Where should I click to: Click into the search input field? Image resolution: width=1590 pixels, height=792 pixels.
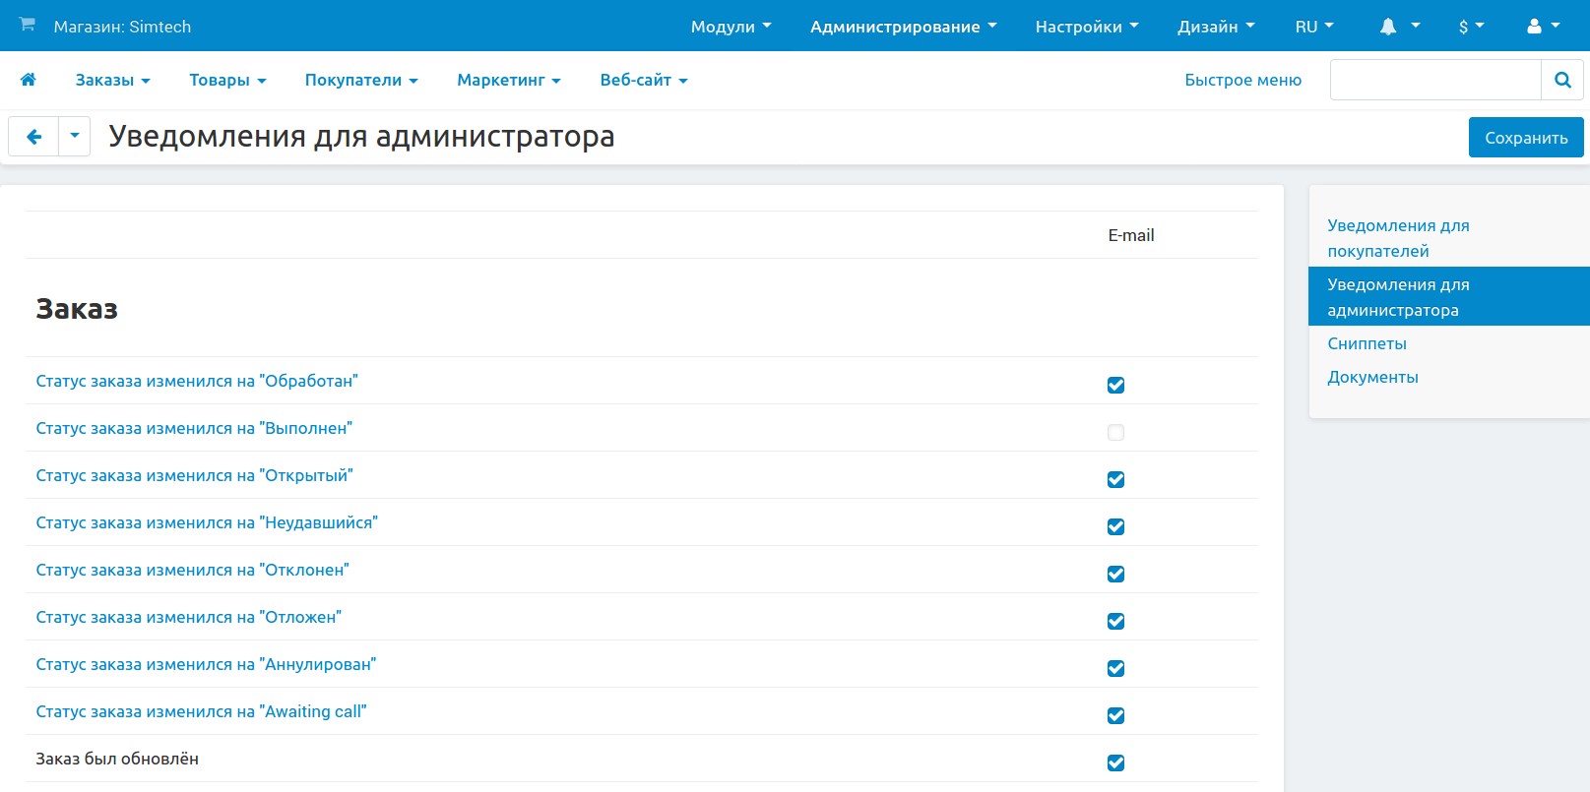click(x=1434, y=80)
